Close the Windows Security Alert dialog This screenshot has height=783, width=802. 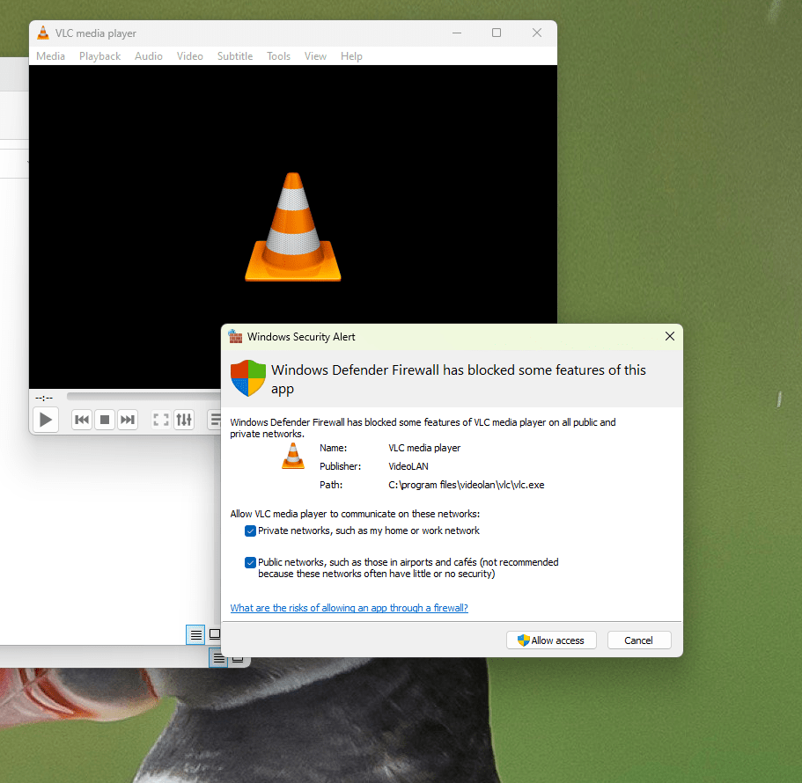(670, 336)
